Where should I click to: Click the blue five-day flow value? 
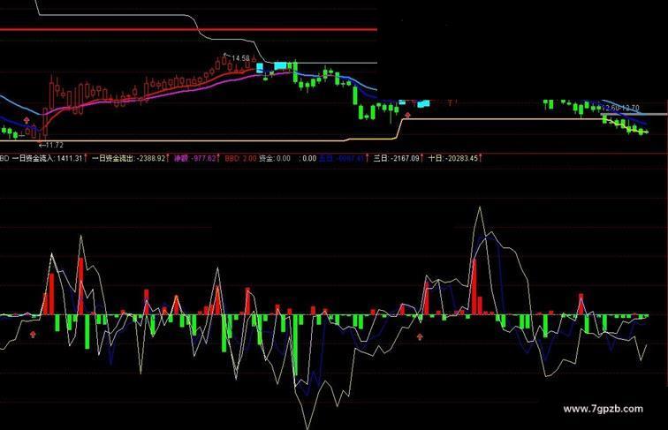click(342, 158)
